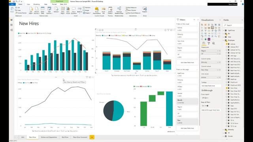253x142 pixels.
Task: Check the EmpCount field checkbox
Action: 227,82
